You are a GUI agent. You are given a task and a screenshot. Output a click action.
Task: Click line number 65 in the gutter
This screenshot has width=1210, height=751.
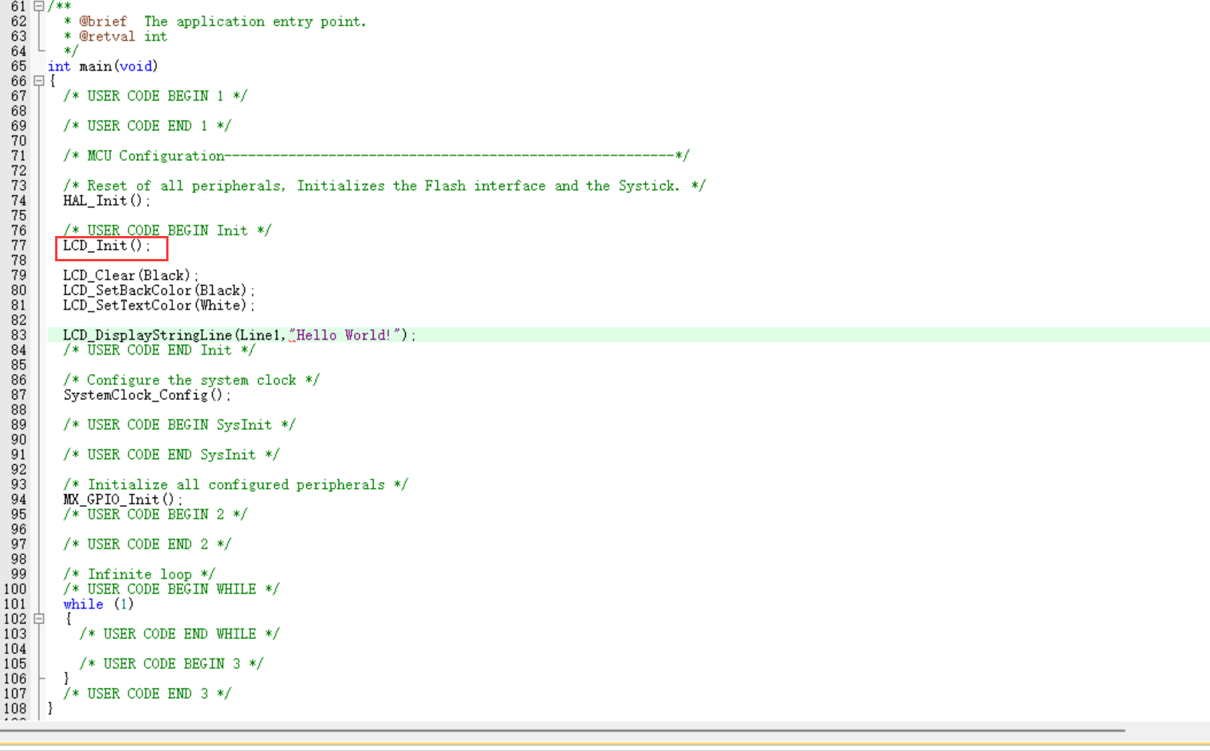click(x=18, y=66)
